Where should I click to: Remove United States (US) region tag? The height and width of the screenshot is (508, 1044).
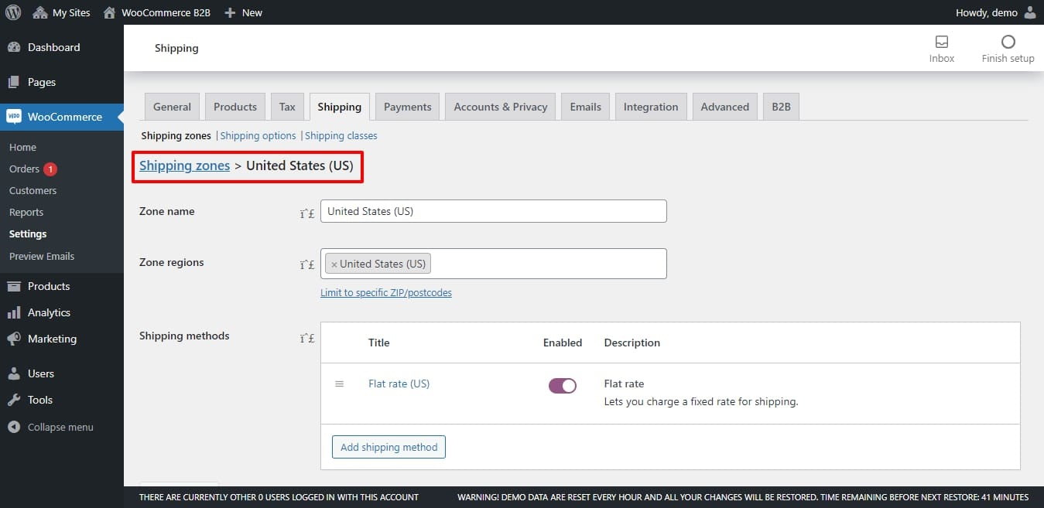pos(334,264)
